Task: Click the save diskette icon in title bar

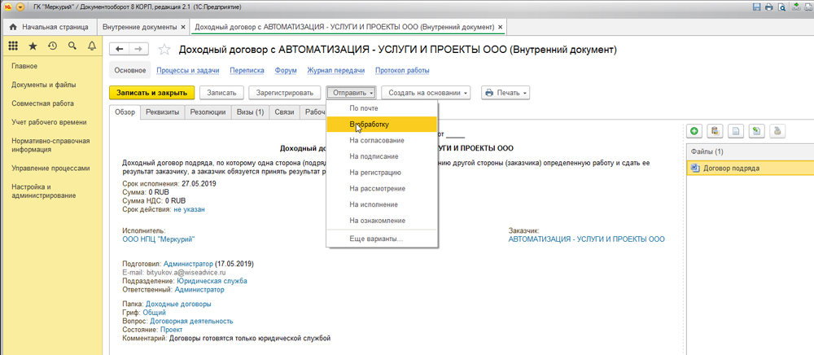Action: (x=757, y=7)
